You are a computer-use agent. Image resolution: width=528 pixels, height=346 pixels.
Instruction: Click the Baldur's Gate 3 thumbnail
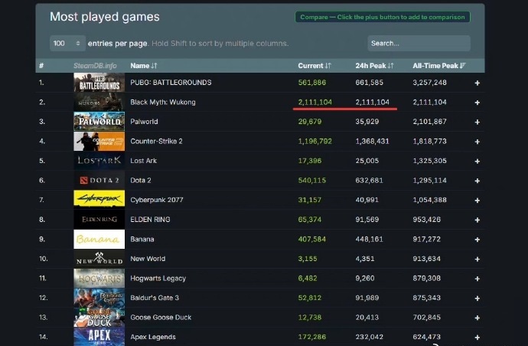[x=99, y=298]
